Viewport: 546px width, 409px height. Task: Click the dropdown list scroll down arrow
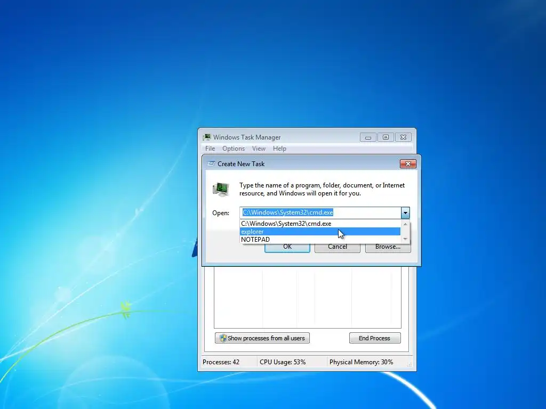tap(405, 239)
